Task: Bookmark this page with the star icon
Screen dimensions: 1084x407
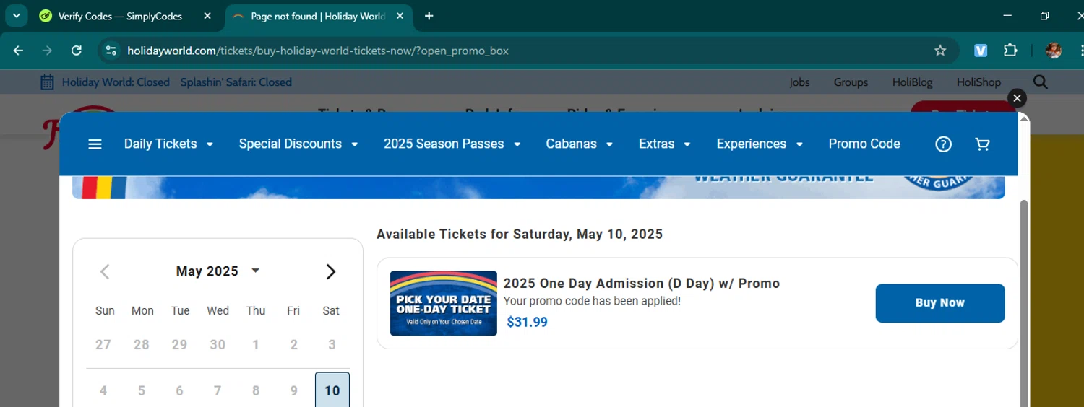Action: 940,51
